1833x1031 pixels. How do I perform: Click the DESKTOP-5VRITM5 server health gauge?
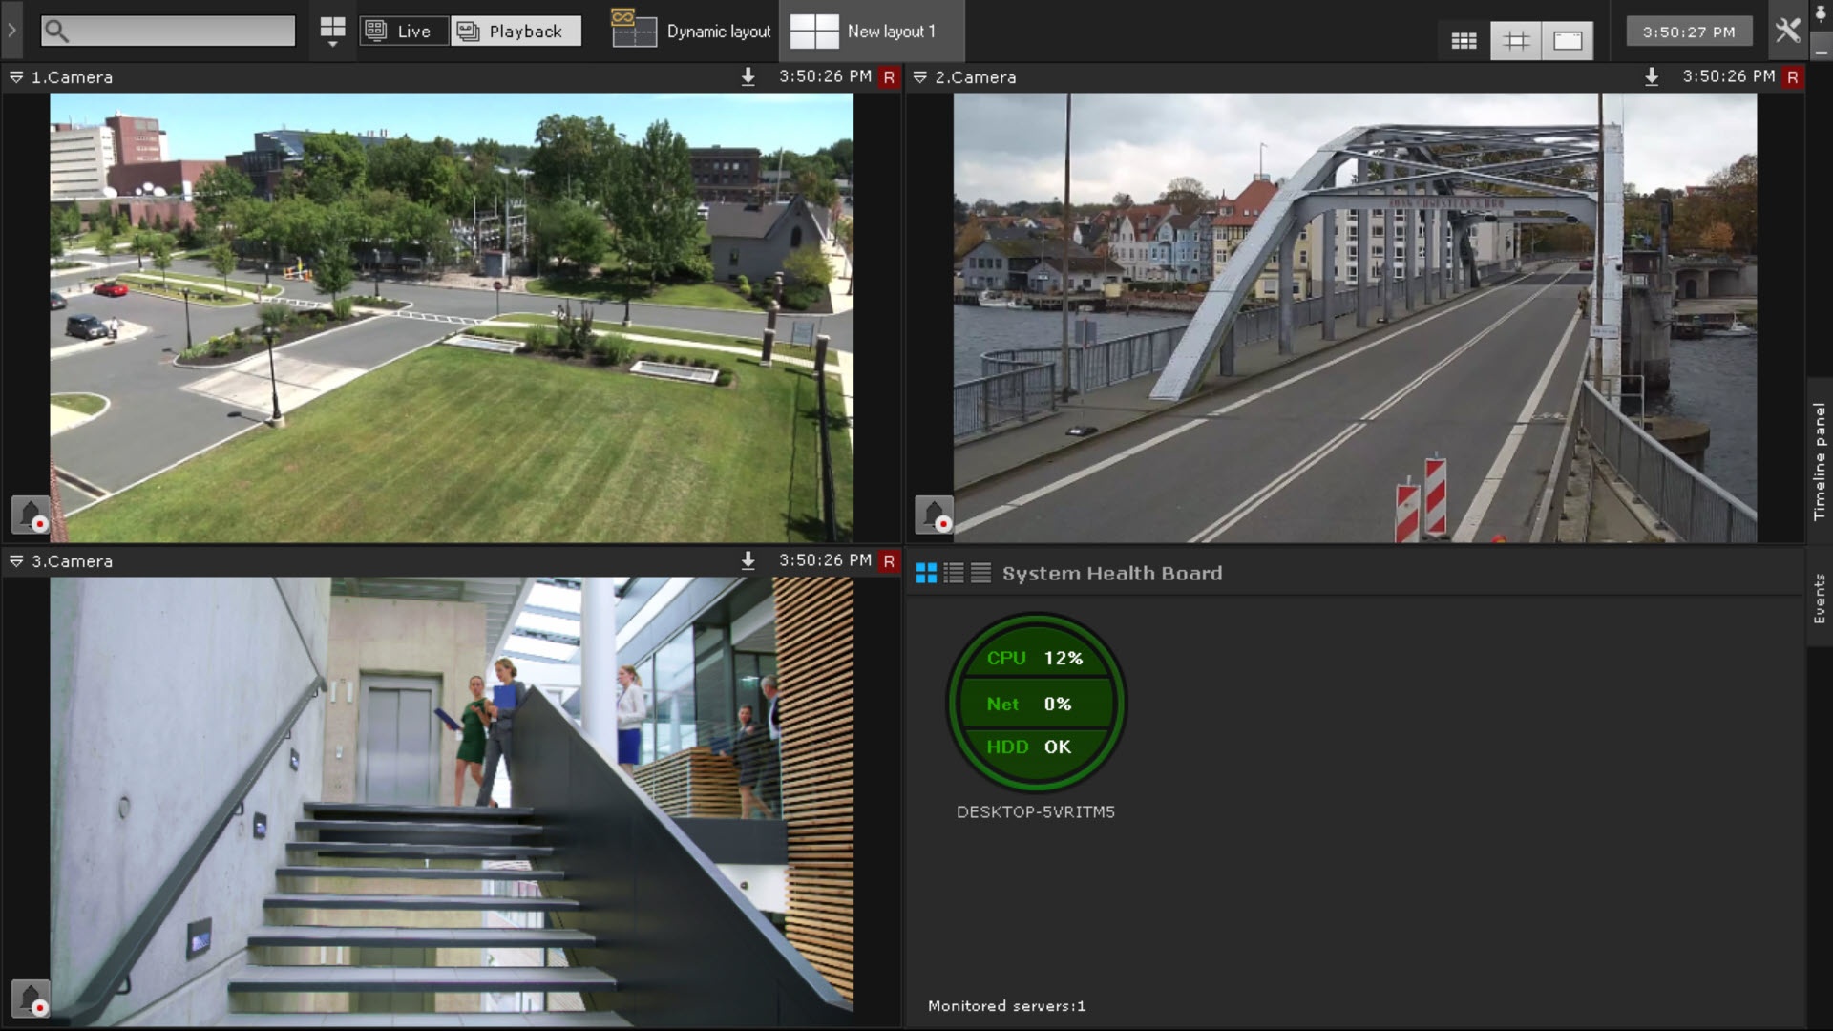[1036, 703]
